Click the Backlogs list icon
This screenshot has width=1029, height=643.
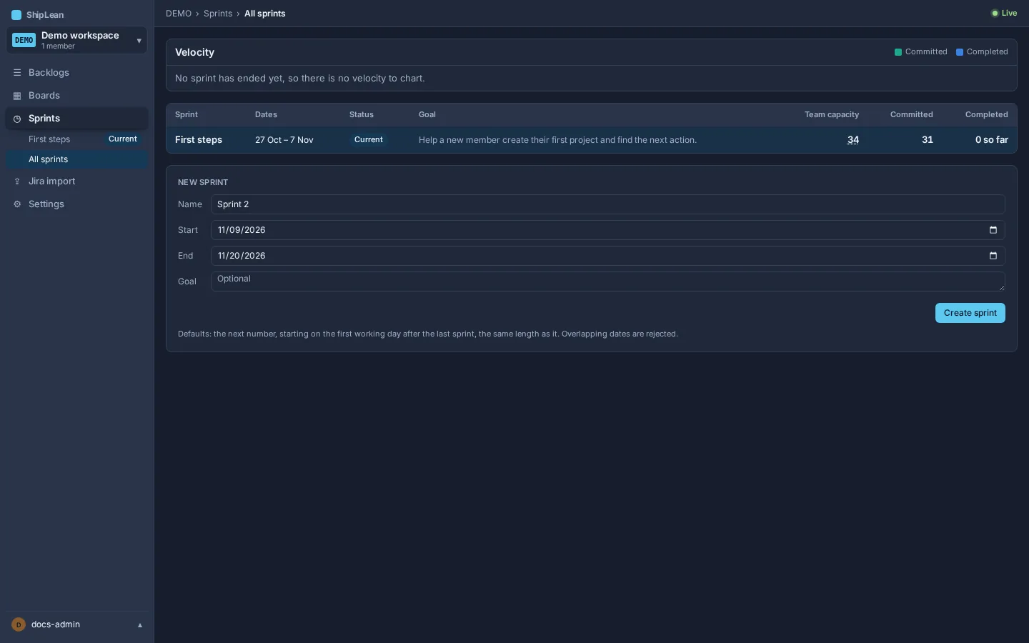click(17, 73)
